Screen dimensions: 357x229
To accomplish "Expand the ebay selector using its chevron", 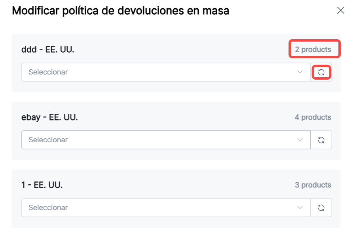I will coord(300,140).
